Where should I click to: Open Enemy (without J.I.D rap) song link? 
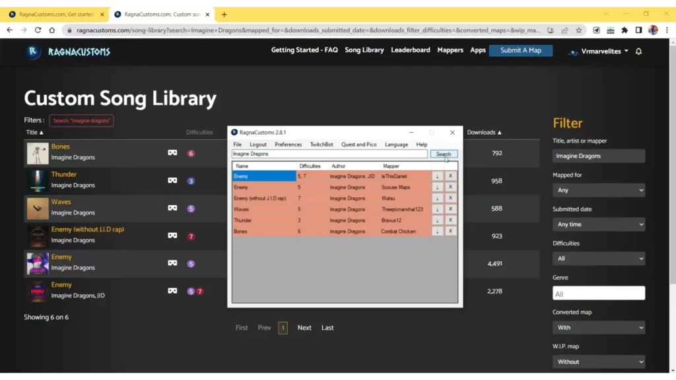88,229
